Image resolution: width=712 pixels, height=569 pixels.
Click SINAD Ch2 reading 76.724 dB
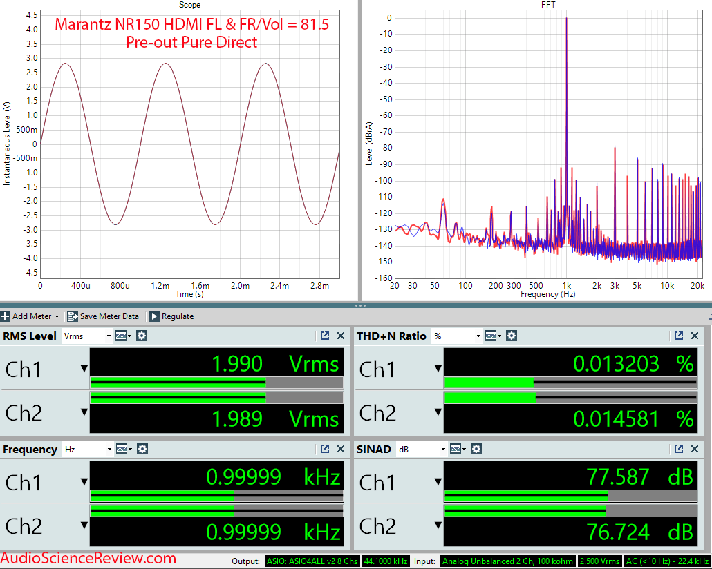(x=640, y=532)
